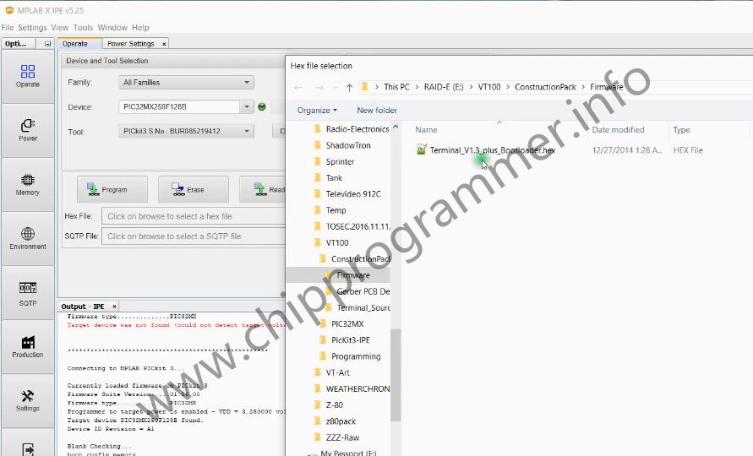Viewport: 753px width, 456px height.
Task: Open the SQTP sidebar panel
Action: point(28,293)
